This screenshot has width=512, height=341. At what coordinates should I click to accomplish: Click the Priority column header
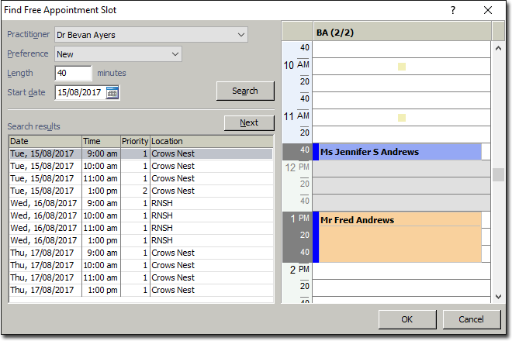click(135, 141)
